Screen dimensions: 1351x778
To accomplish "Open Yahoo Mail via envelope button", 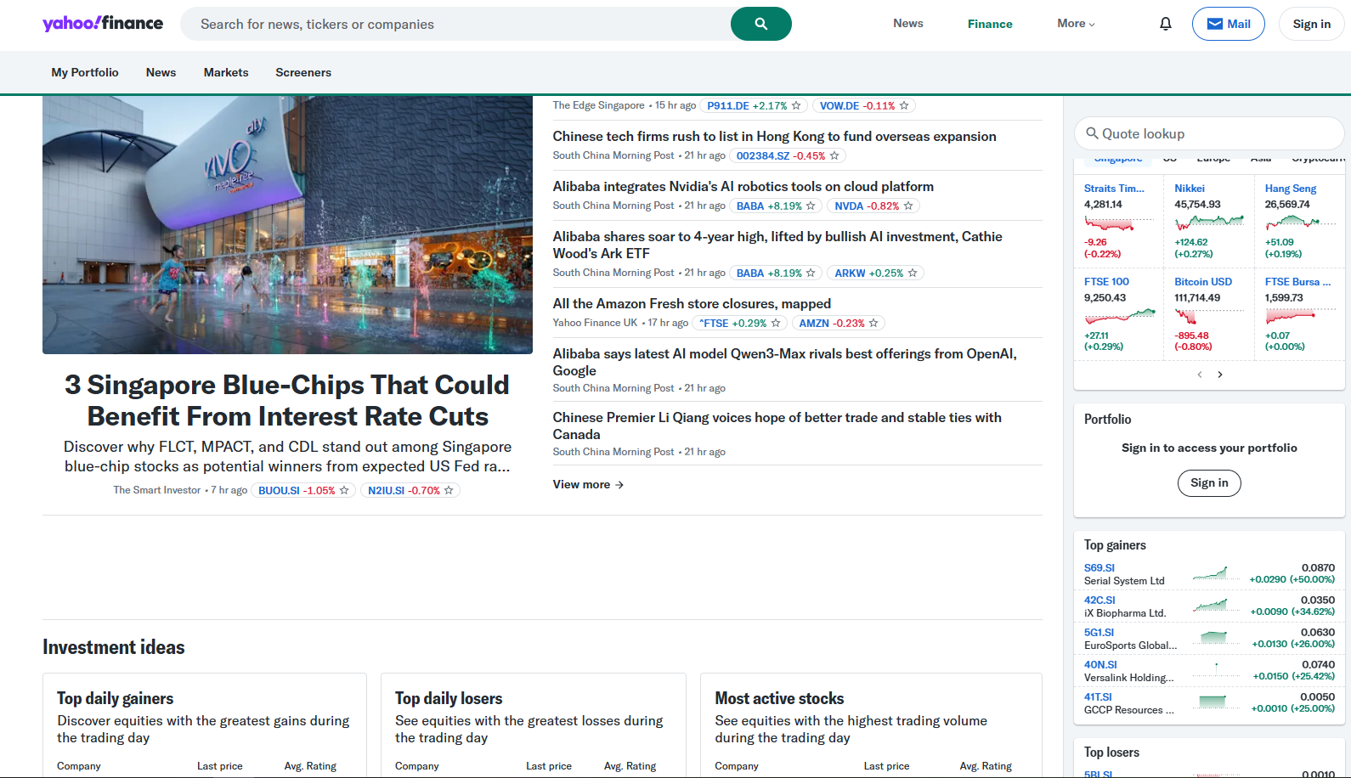I will [x=1228, y=24].
